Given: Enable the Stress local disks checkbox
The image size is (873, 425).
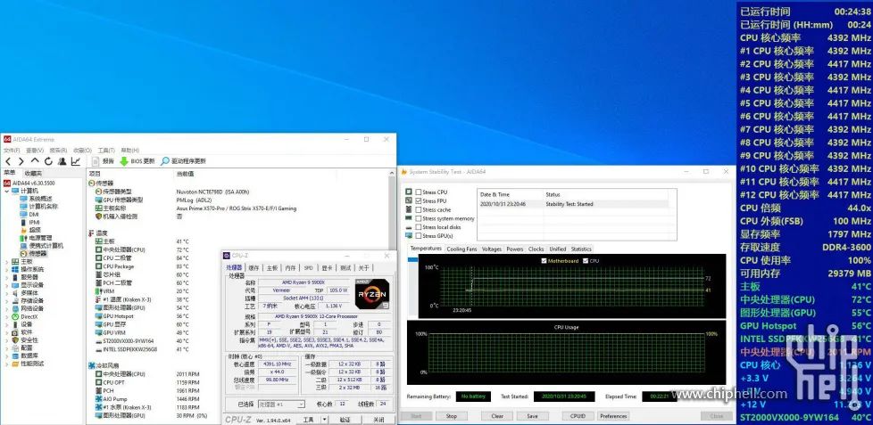Looking at the screenshot, I should 418,227.
